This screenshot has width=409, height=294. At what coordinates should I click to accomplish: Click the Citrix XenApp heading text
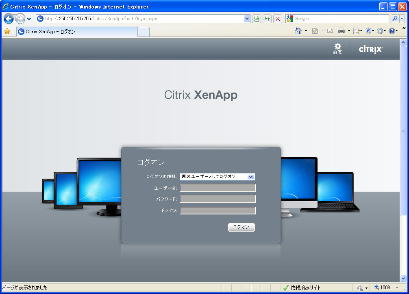coord(201,95)
